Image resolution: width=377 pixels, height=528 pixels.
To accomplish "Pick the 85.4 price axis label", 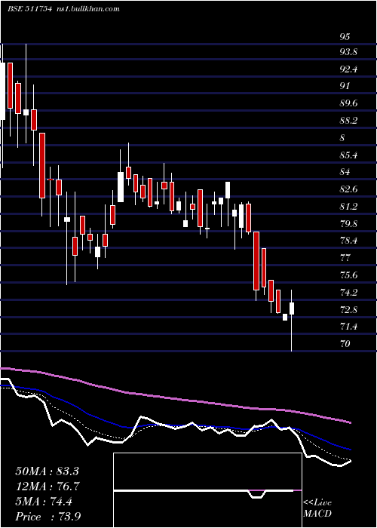I will [x=348, y=155].
